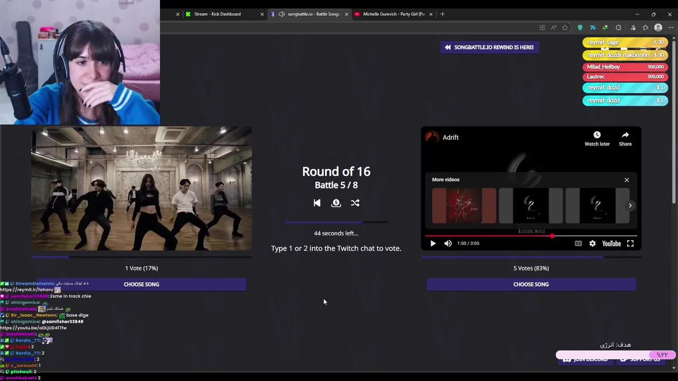Choose the left dance video song
Screen dimensions: 678x381
click(x=141, y=284)
